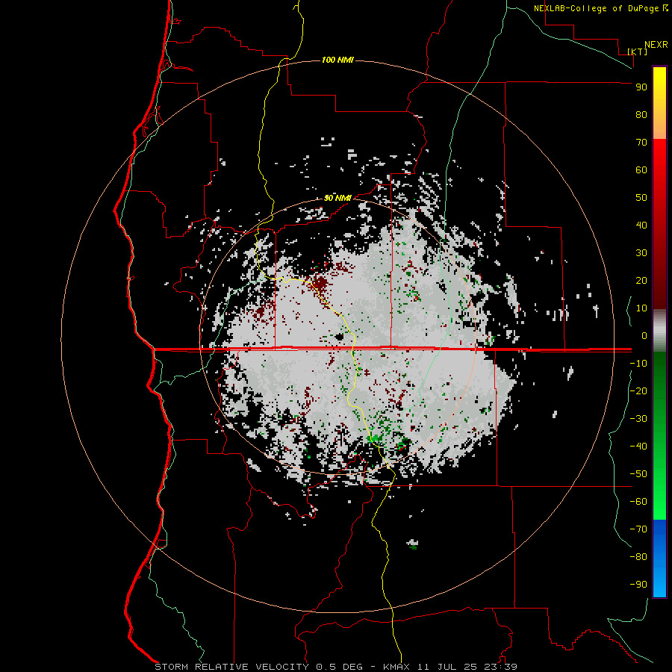
Task: Click the -50 value on the velocity scale
Action: (x=638, y=473)
